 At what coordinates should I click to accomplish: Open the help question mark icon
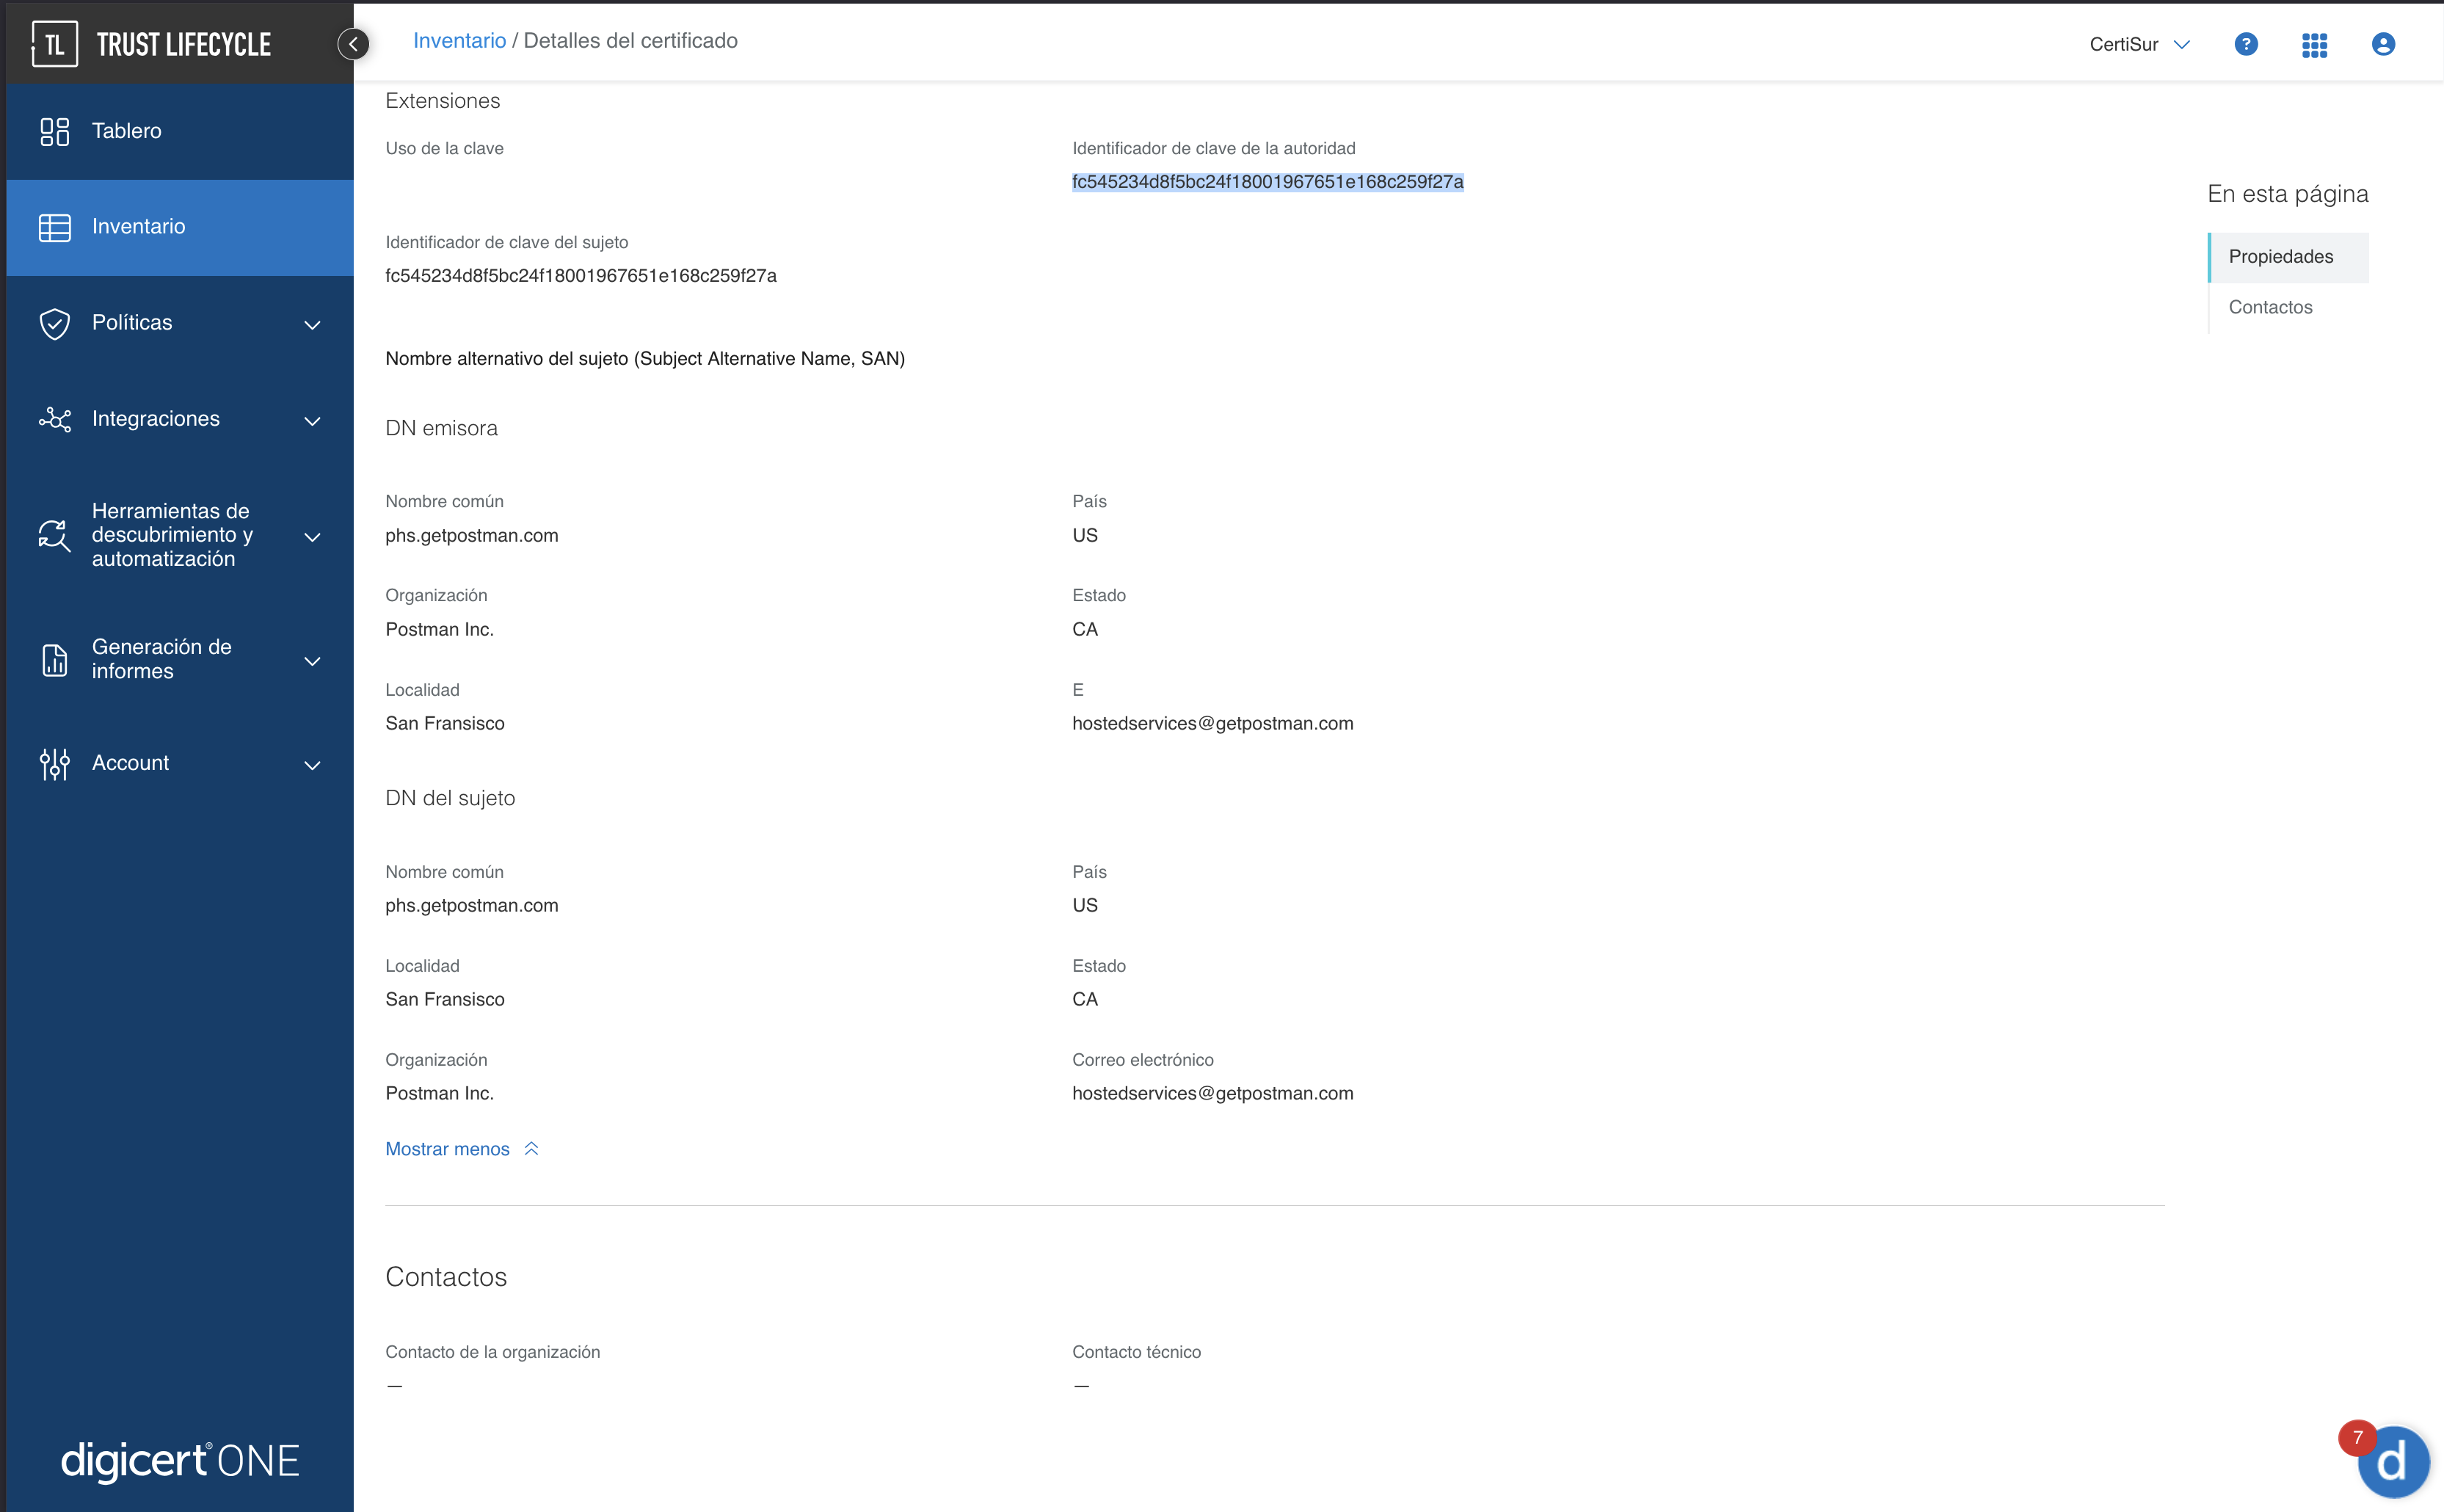coord(2246,44)
